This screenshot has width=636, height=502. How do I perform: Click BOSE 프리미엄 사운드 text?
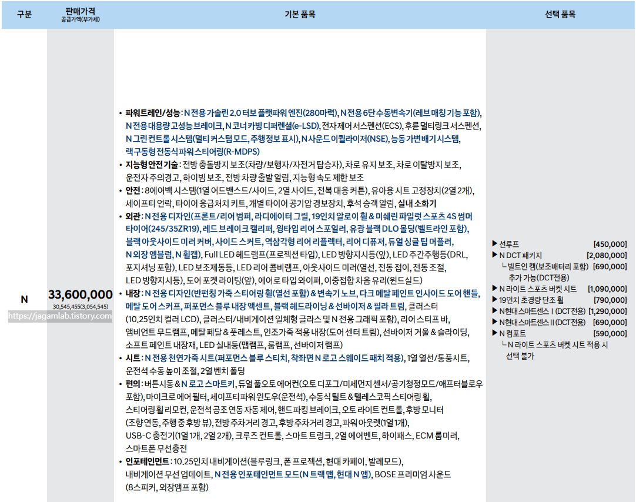click(x=413, y=474)
